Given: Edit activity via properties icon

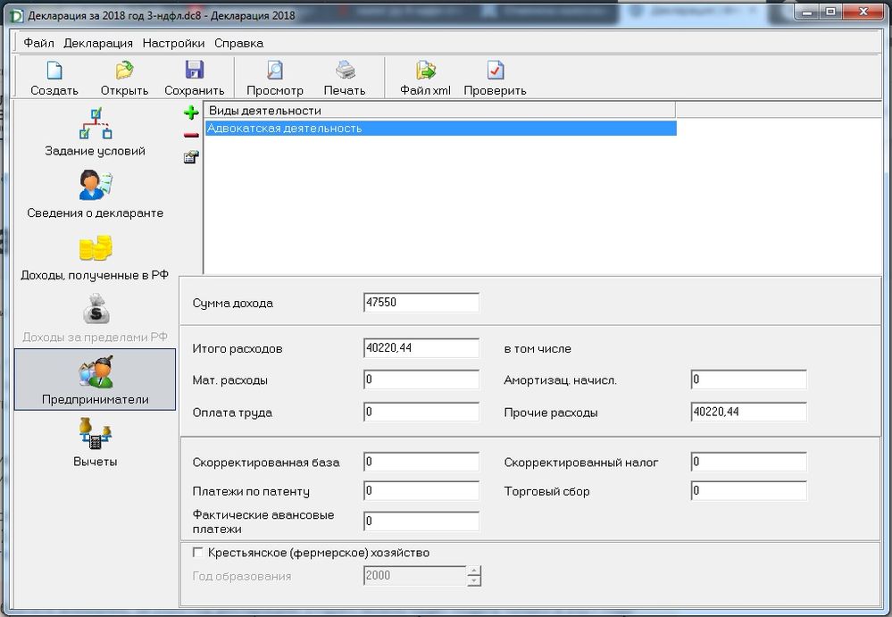Looking at the screenshot, I should click(190, 157).
